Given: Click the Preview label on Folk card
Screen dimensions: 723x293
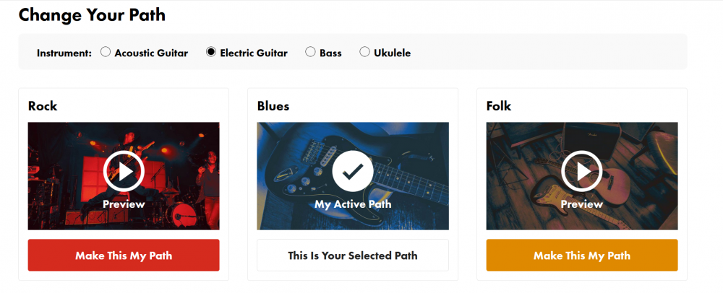Looking at the screenshot, I should (x=582, y=204).
